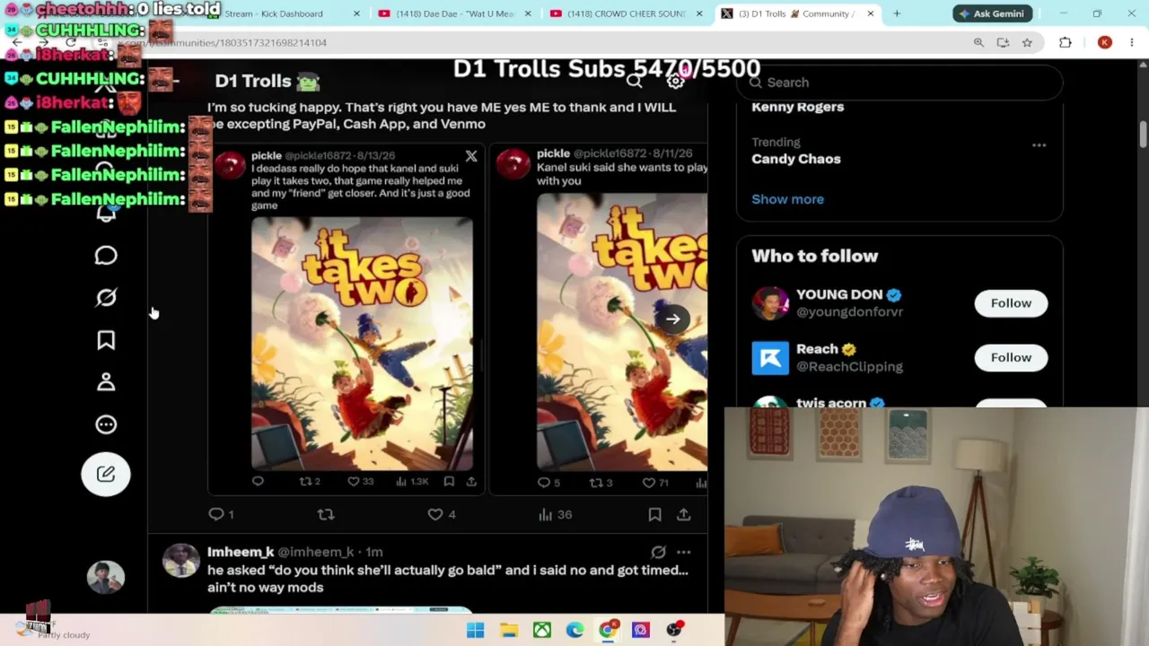Image resolution: width=1149 pixels, height=646 pixels.
Task: Compose a new post
Action: (106, 474)
